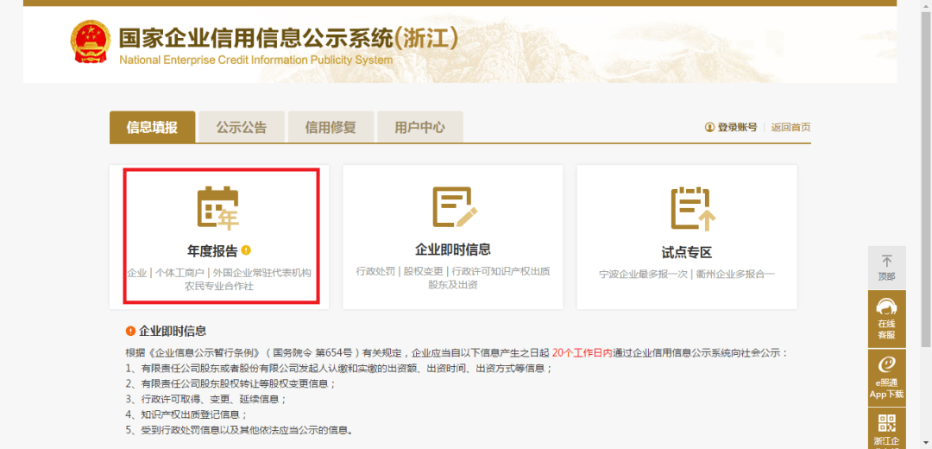
Task: Select the 试点专区 card title
Action: [687, 253]
